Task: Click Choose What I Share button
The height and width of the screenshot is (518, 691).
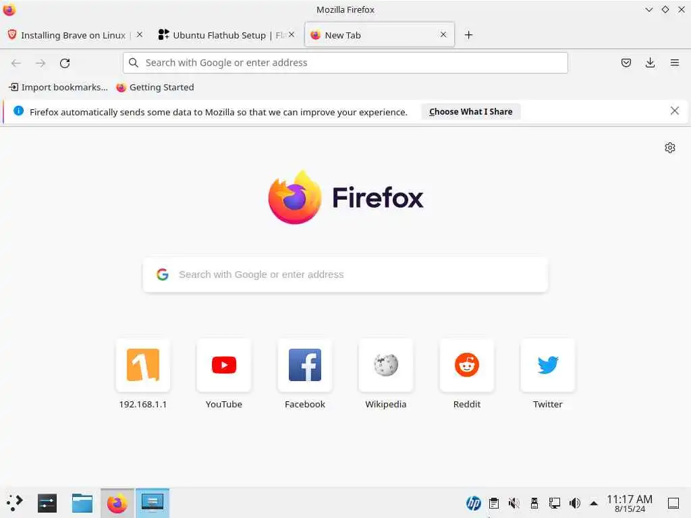Action: pos(470,112)
